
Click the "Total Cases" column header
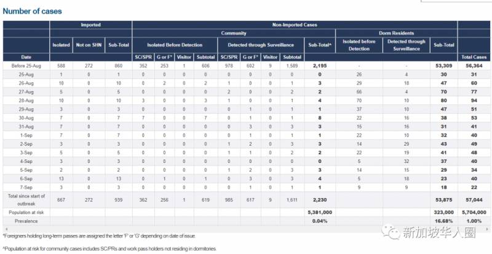coord(474,56)
